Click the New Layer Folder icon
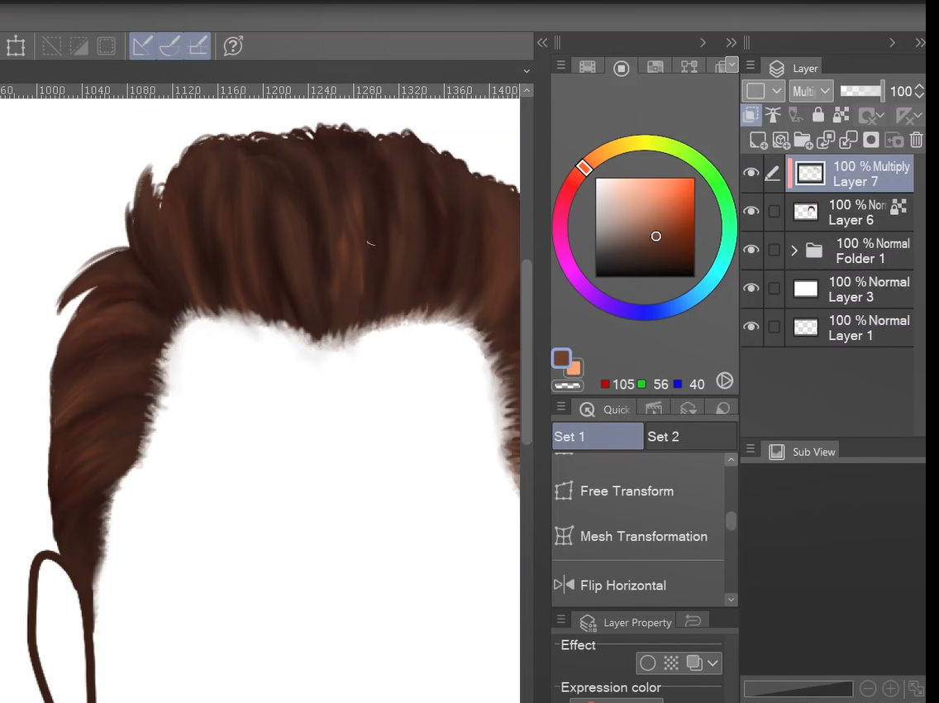 point(803,141)
